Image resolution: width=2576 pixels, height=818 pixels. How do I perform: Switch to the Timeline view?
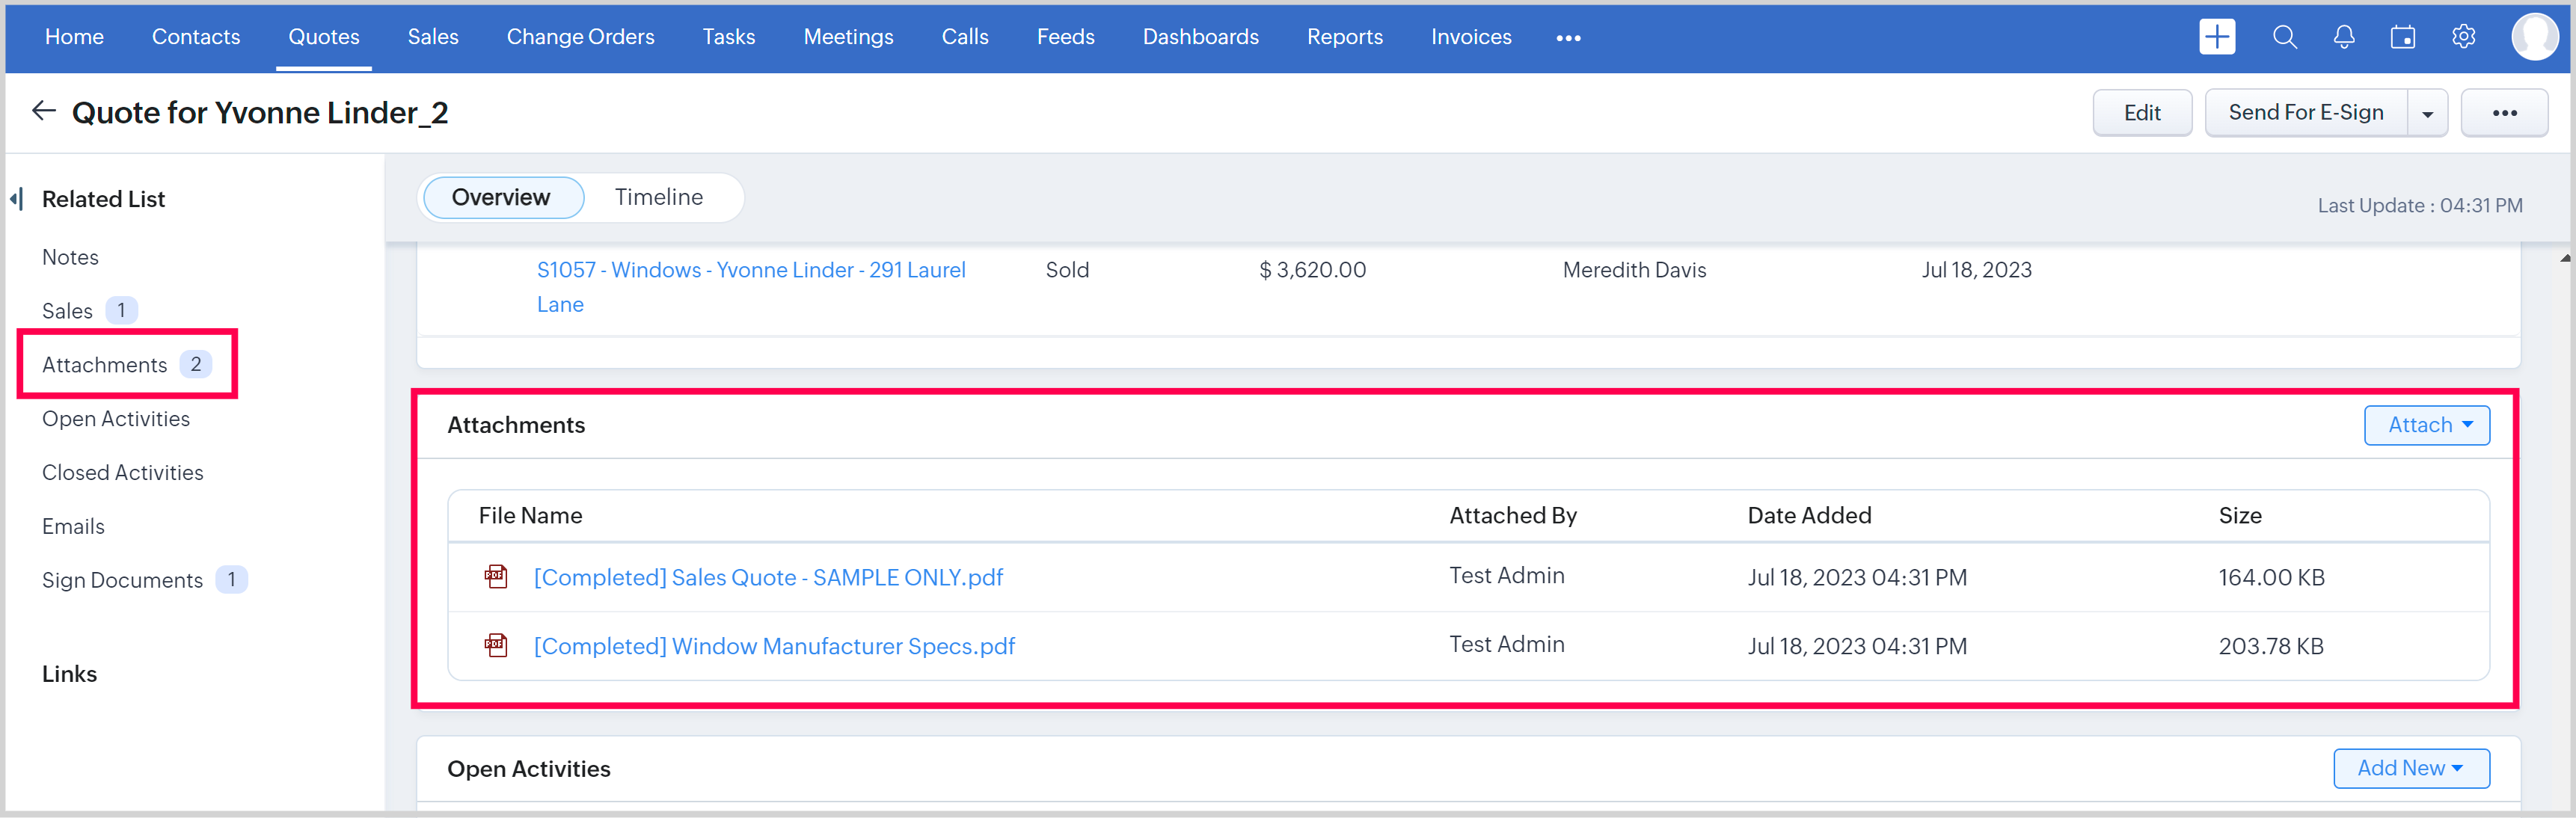point(658,197)
